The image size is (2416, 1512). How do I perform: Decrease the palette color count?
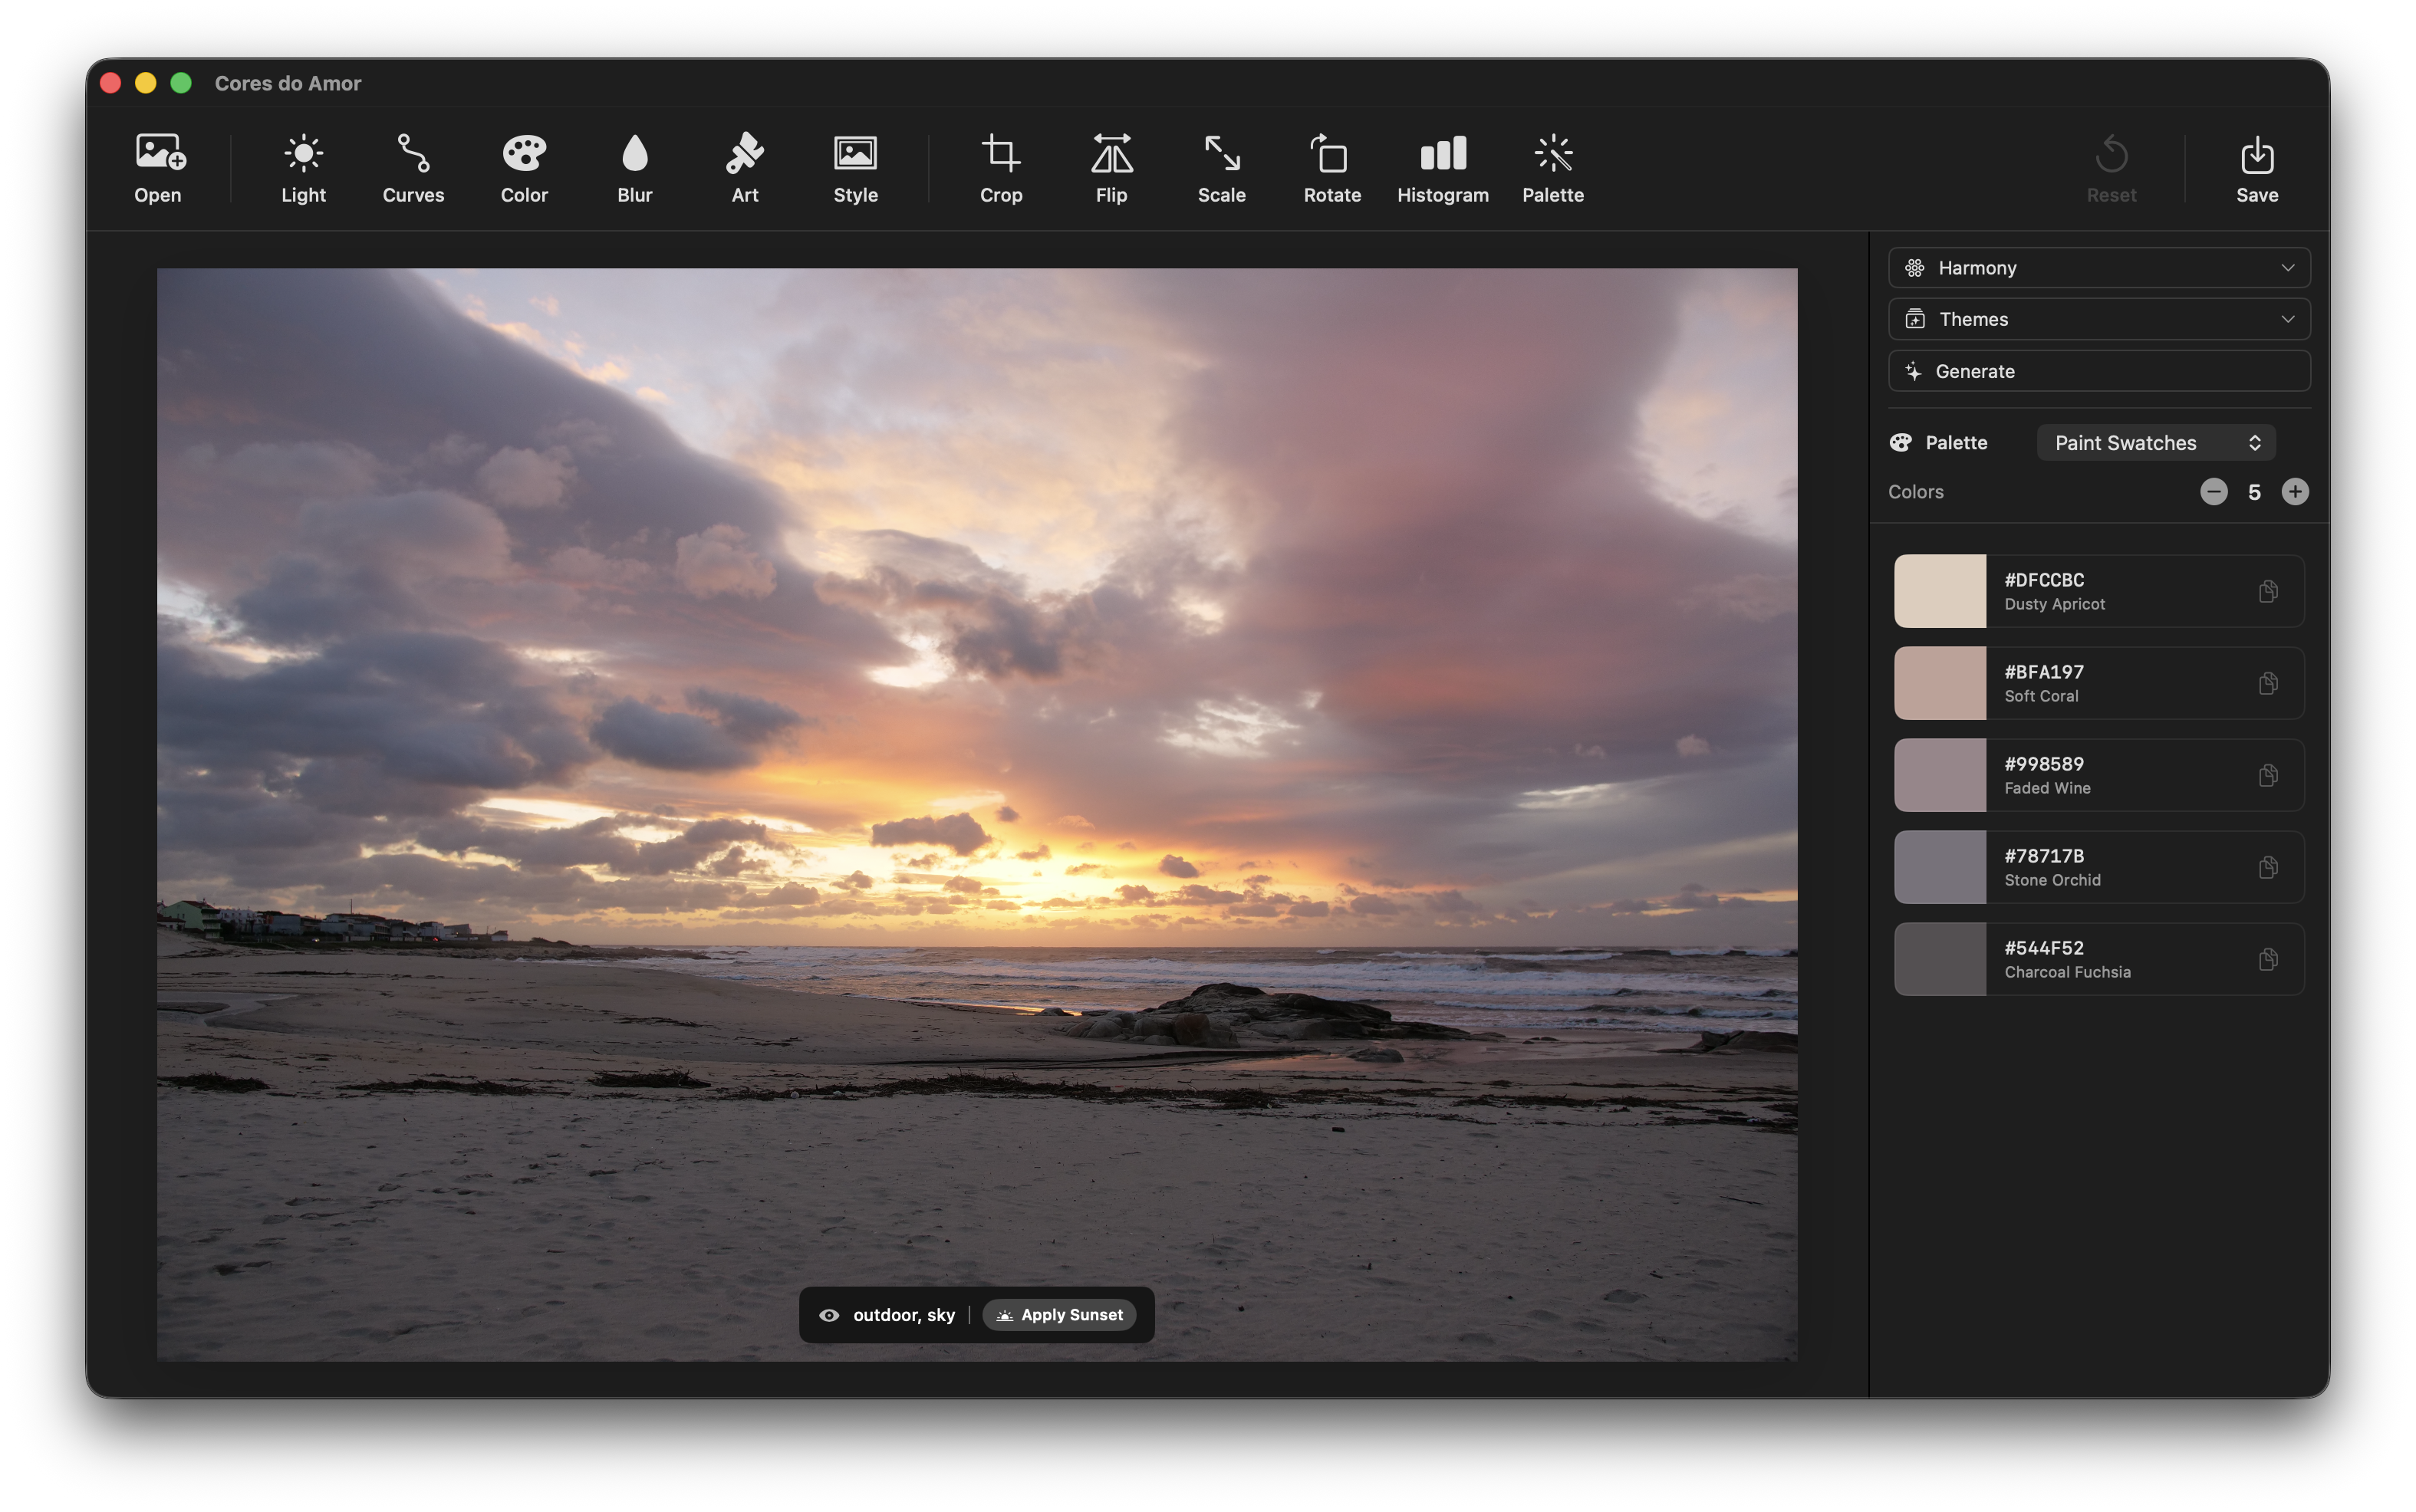click(2214, 491)
